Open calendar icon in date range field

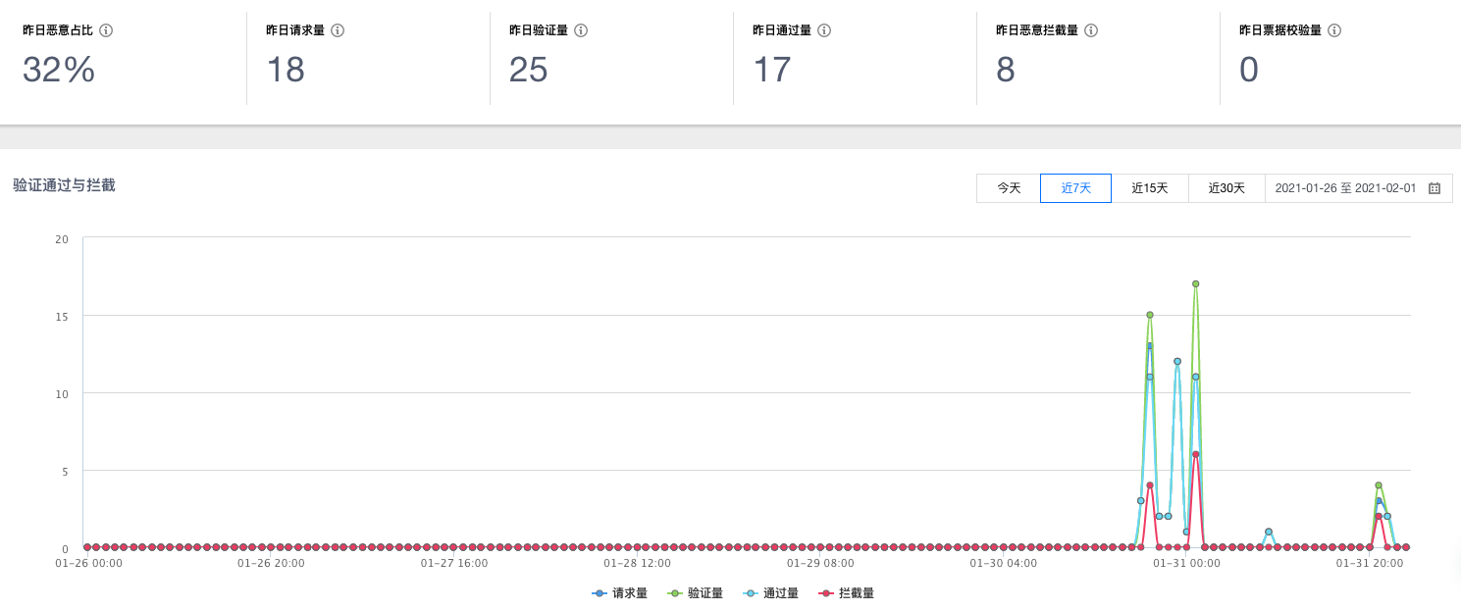pyautogui.click(x=1435, y=188)
